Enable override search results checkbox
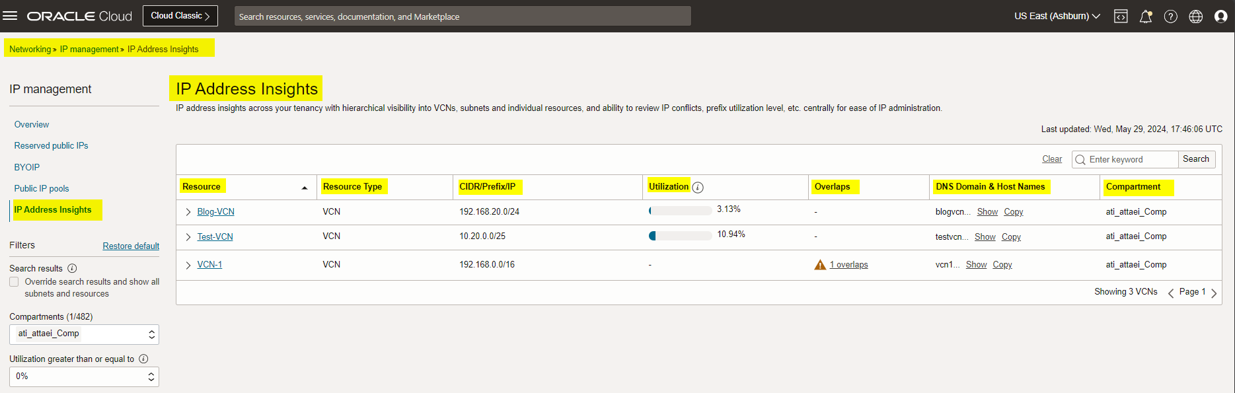 [14, 282]
